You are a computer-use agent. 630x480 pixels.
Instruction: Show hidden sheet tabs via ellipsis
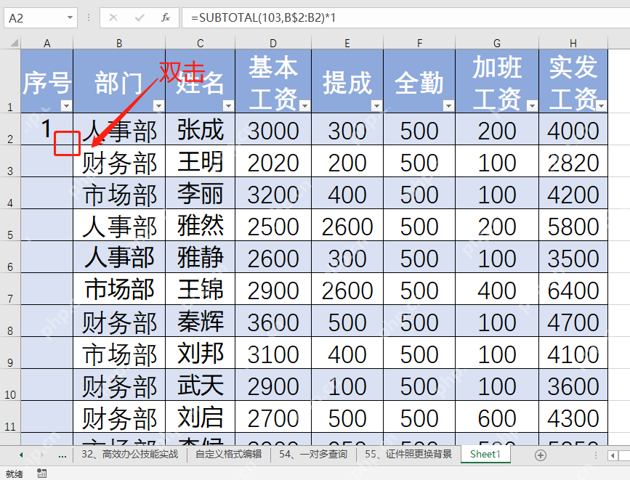[x=62, y=455]
